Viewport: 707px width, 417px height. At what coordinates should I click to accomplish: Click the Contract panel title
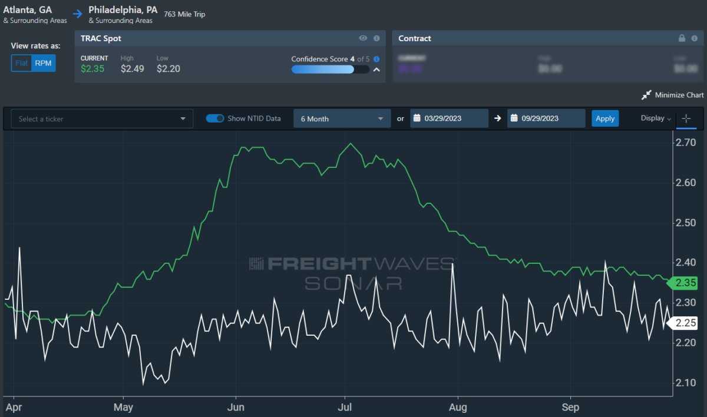[415, 38]
